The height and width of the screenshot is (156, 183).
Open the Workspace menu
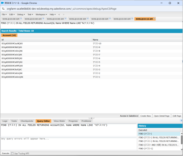[x=41, y=14]
